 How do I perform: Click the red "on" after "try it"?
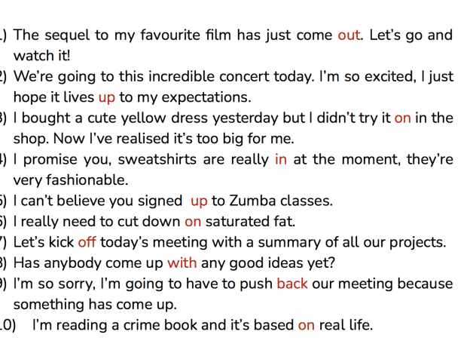coord(402,118)
